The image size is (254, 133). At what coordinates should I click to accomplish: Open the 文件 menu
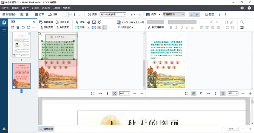[x=5, y=8]
